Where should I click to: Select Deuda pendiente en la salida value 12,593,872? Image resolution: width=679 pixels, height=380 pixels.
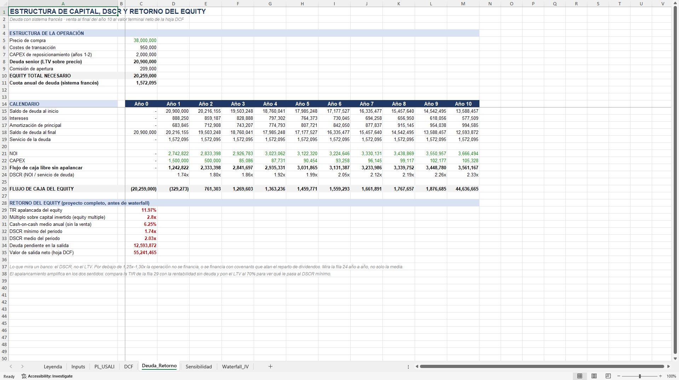[141, 245]
